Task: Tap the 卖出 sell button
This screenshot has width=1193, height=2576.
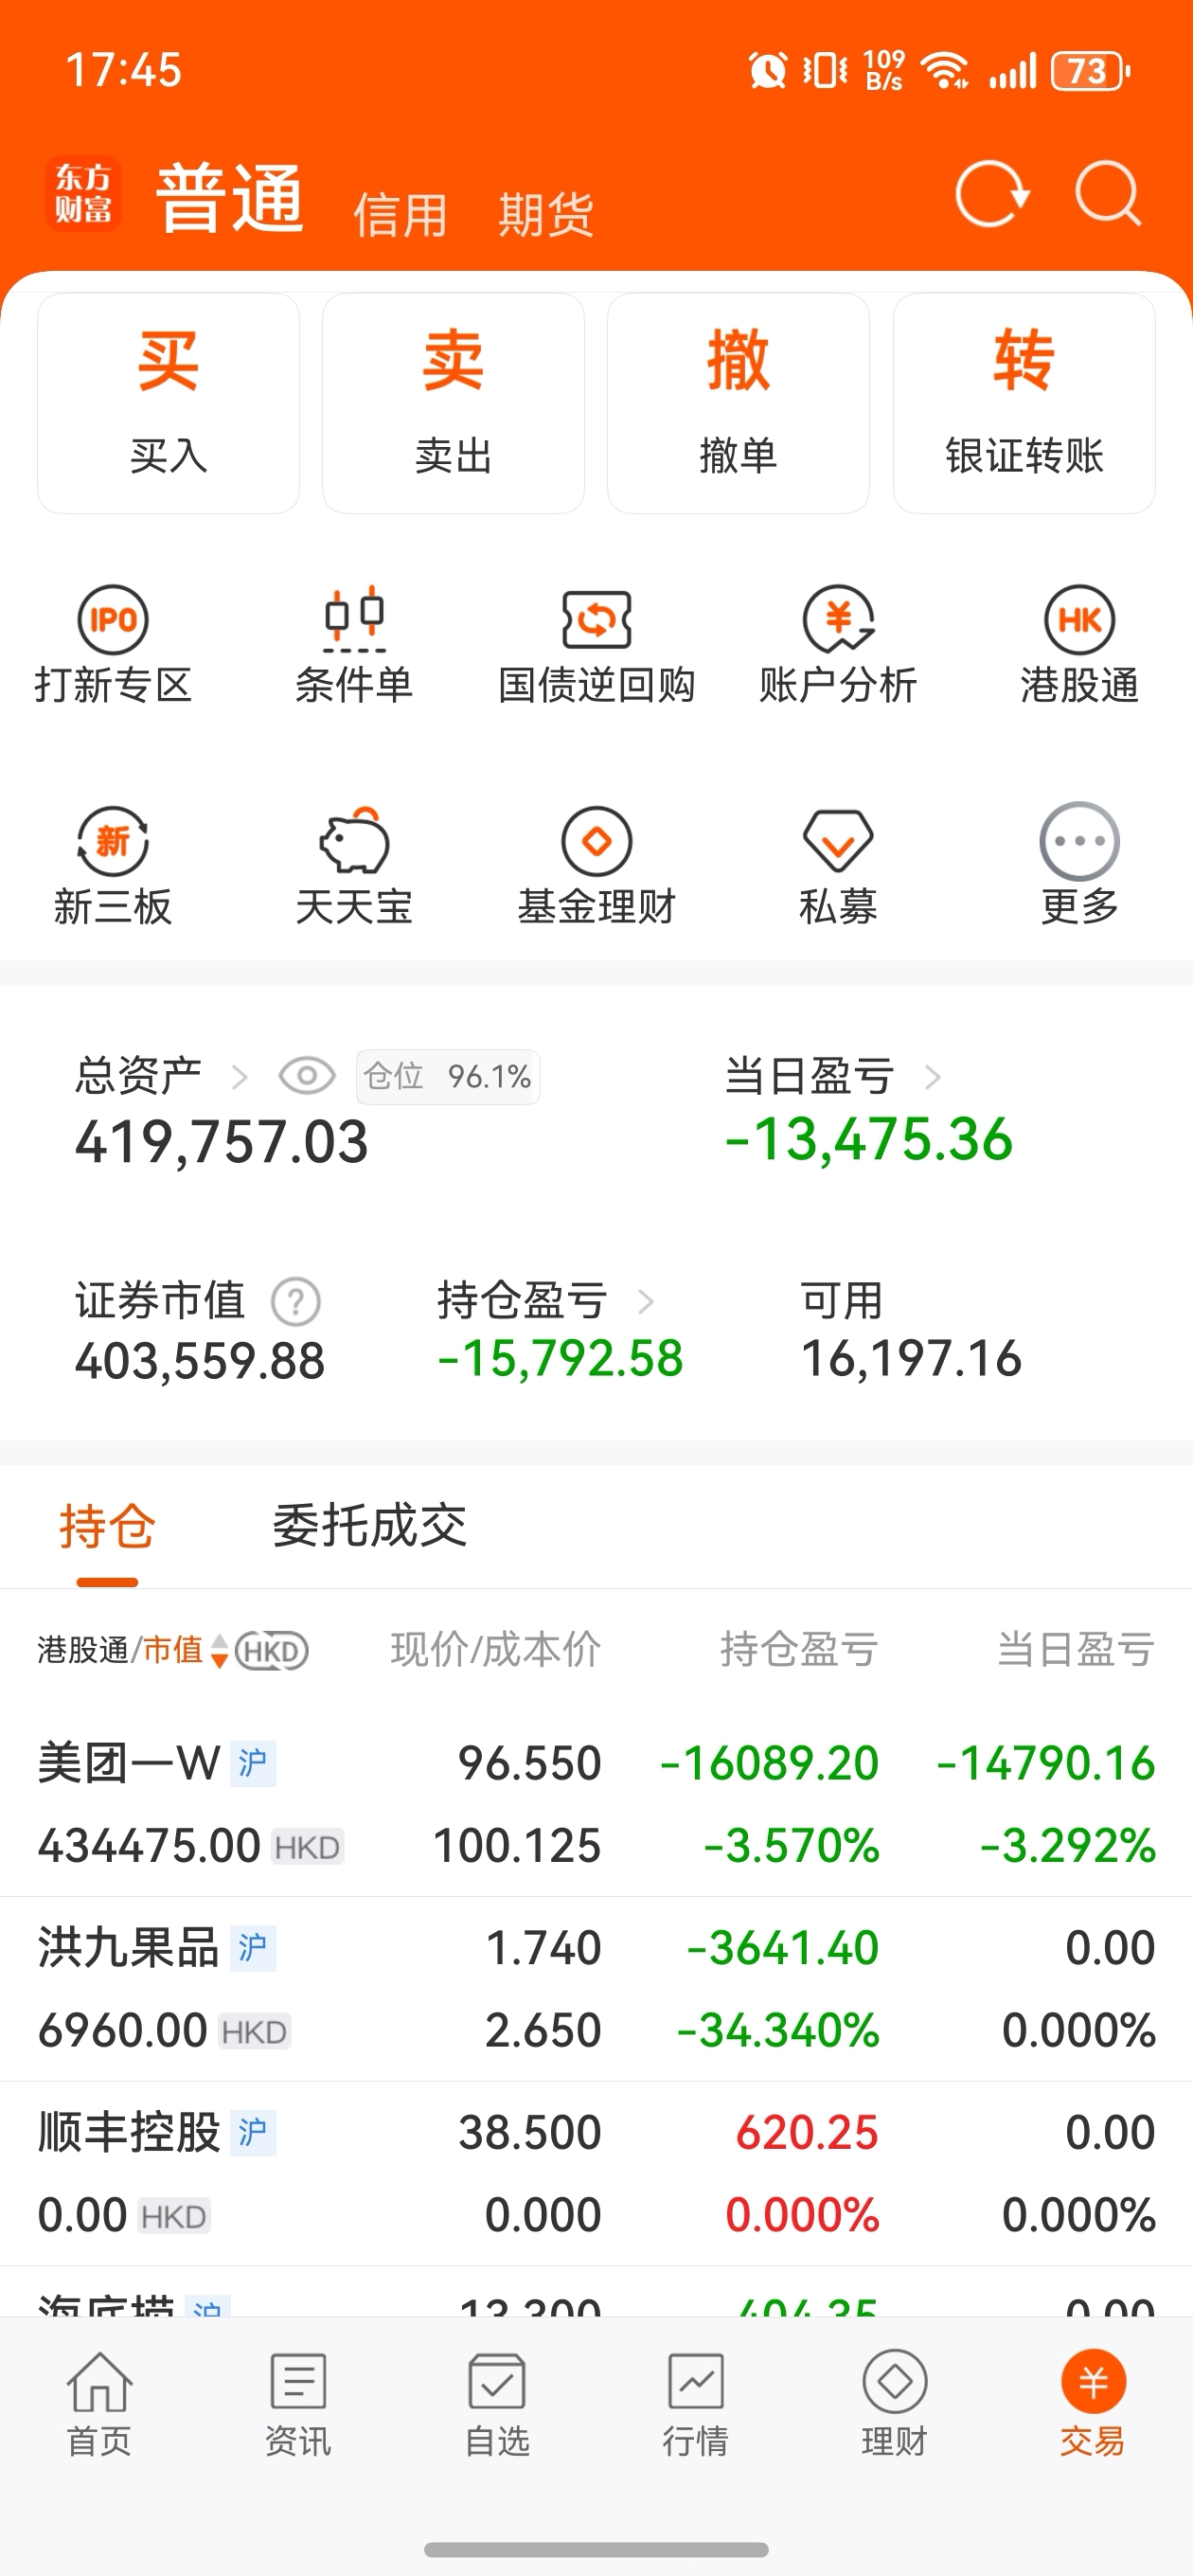Action: click(x=453, y=403)
